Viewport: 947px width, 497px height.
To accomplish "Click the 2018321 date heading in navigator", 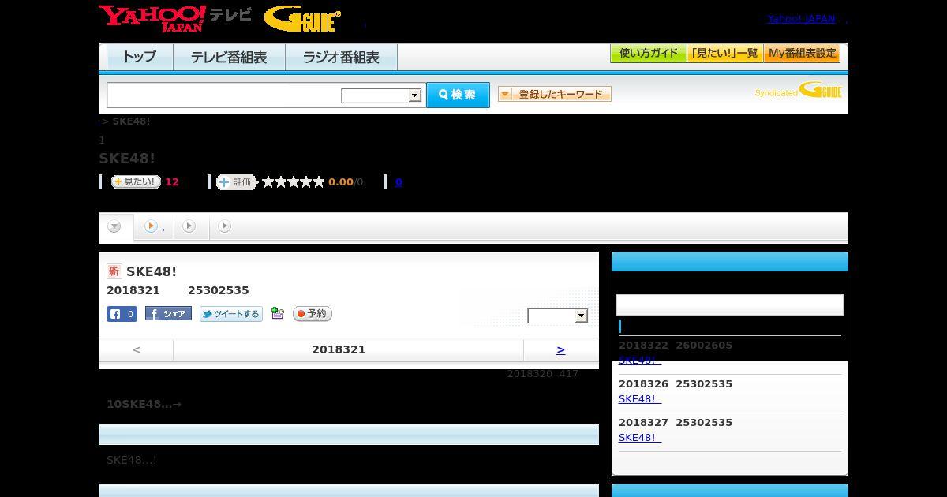I will (x=339, y=349).
